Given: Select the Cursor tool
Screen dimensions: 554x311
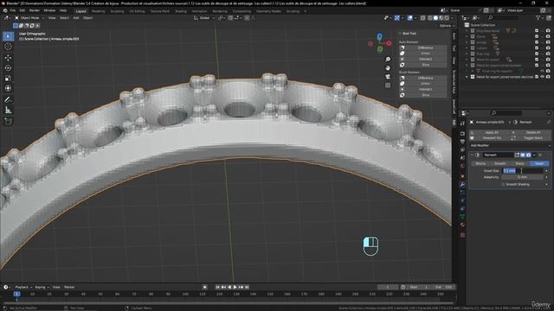Looking at the screenshot, I should click(x=8, y=47).
